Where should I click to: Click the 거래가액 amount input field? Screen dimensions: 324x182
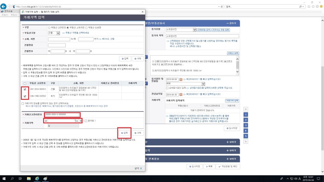point(61,121)
